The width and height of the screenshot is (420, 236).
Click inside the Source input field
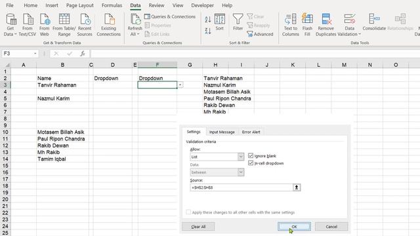point(241,187)
